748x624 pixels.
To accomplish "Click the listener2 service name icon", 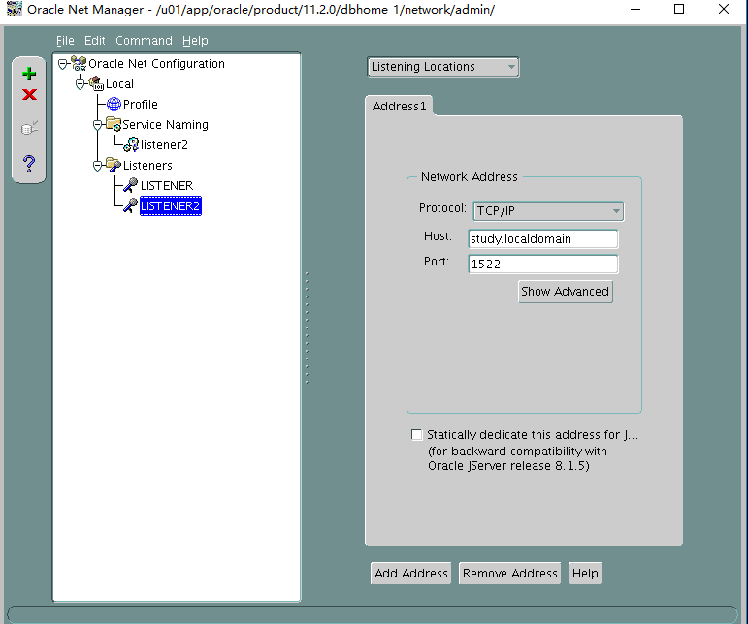I will pyautogui.click(x=131, y=144).
